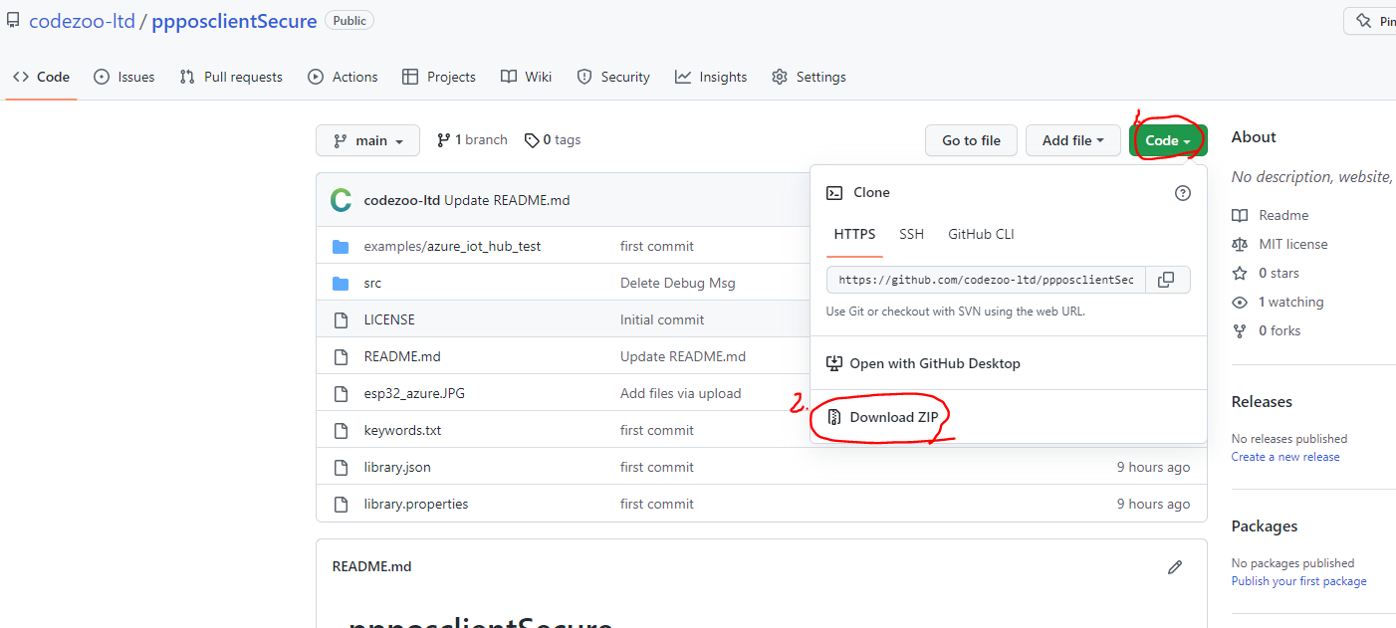Open the examples/azure_iot_hub_test folder
This screenshot has width=1396, height=628.
tap(452, 246)
